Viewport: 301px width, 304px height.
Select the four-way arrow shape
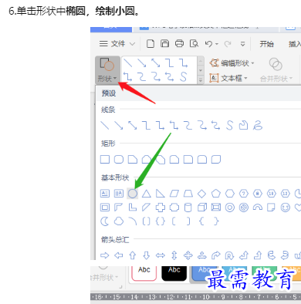pos(188,255)
